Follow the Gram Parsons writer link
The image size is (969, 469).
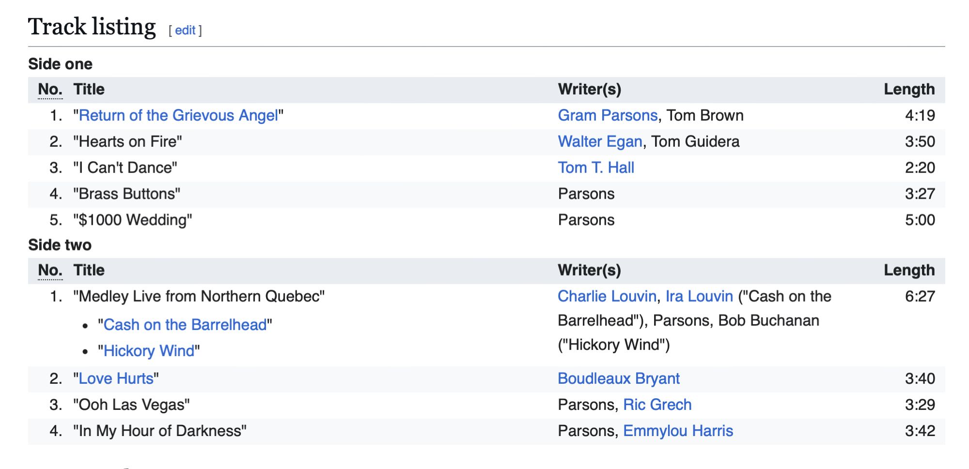coord(608,115)
